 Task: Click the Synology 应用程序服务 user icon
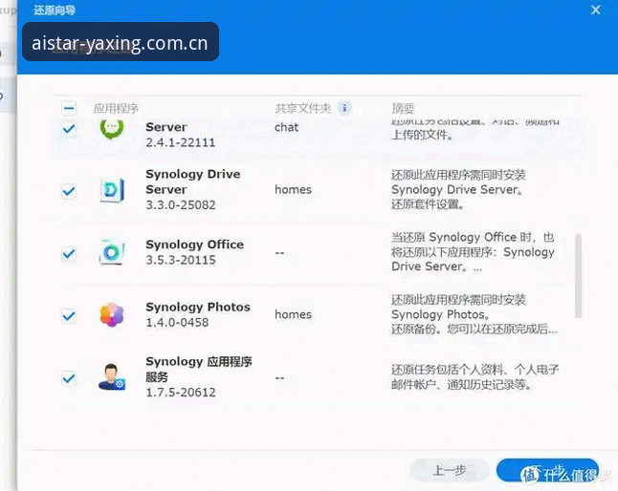click(112, 377)
